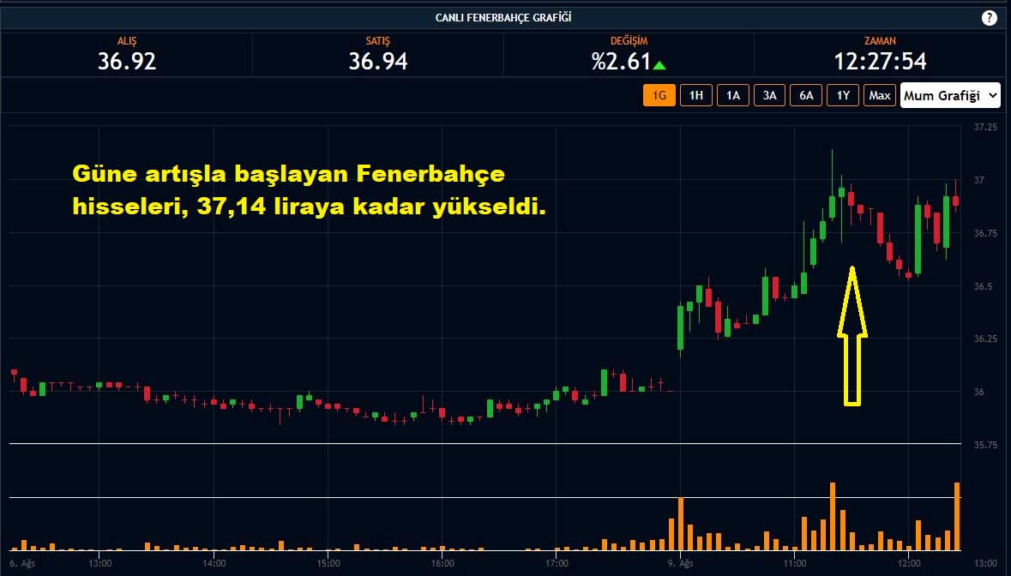1011x576 pixels.
Task: Select the 1Y time range
Action: tap(844, 95)
